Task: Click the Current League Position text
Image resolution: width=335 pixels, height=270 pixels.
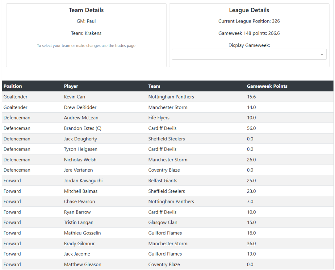Action: [249, 21]
